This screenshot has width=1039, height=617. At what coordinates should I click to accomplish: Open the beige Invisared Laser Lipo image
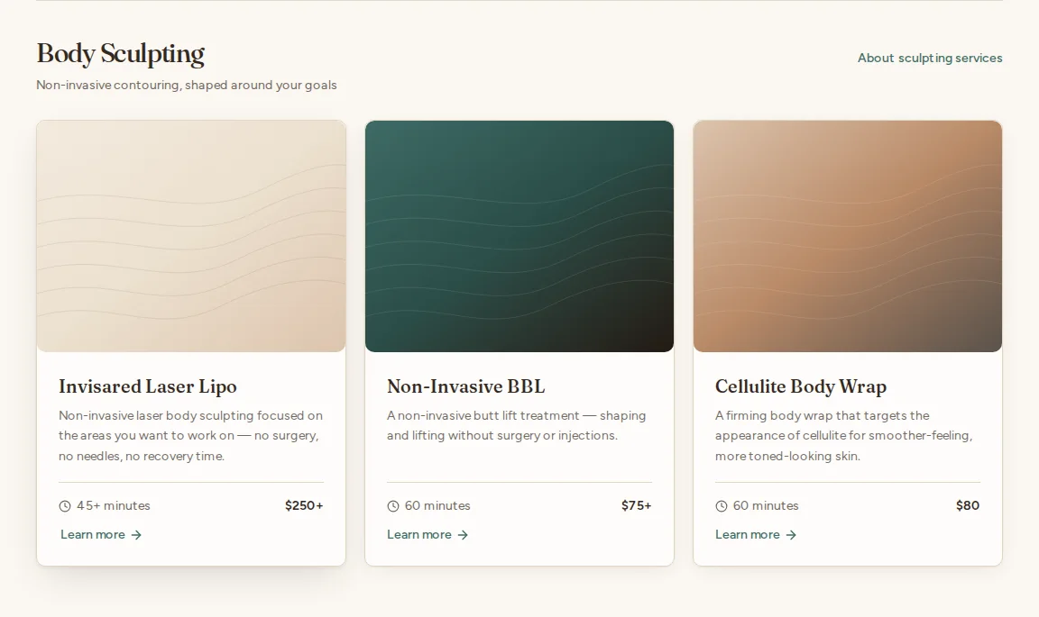pyautogui.click(x=191, y=236)
